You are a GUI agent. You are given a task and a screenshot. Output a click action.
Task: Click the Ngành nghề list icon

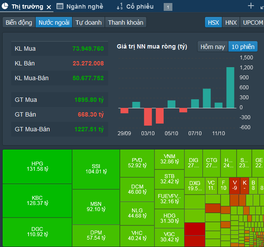pyautogui.click(x=60, y=6)
